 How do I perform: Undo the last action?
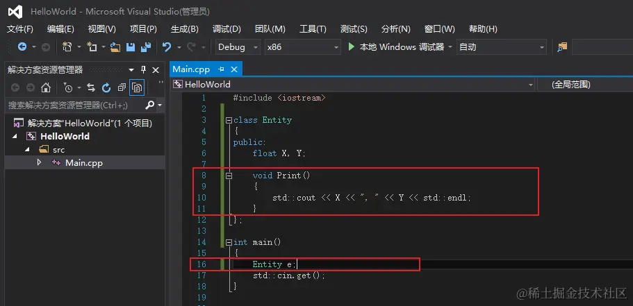[167, 46]
